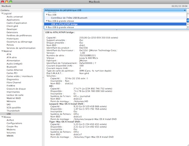The width and height of the screenshot is (189, 146).
Task: Open Mémoire hardware entry
Action: 11,101
